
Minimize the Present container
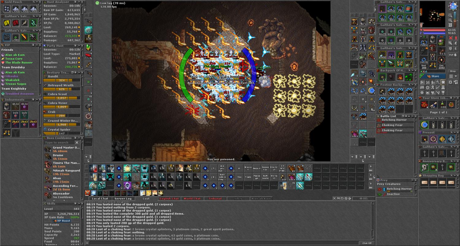click(455, 133)
